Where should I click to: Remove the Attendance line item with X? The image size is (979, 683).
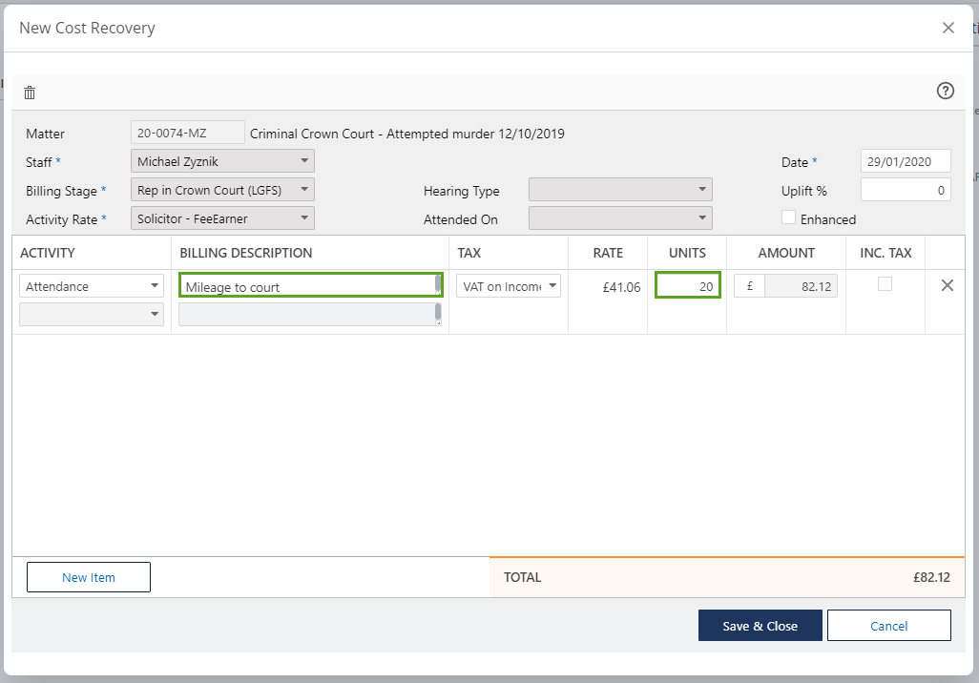(x=947, y=285)
